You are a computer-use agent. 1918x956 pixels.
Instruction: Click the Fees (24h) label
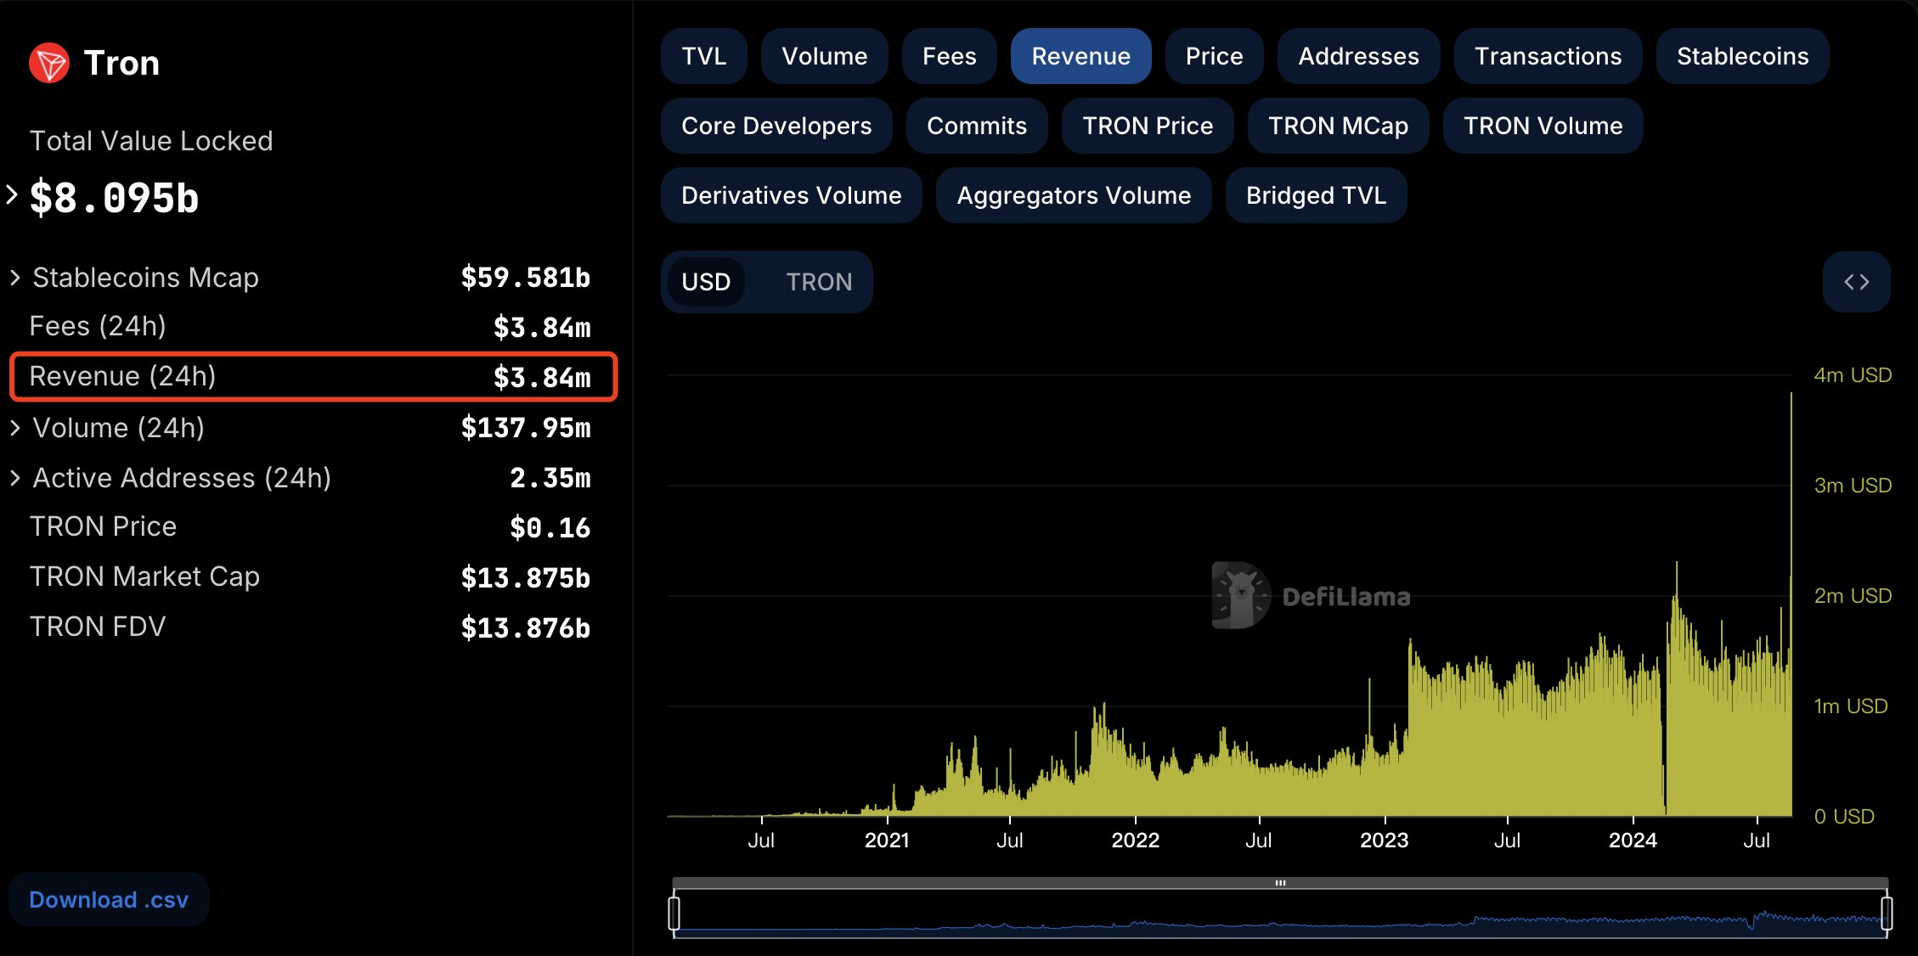[98, 326]
